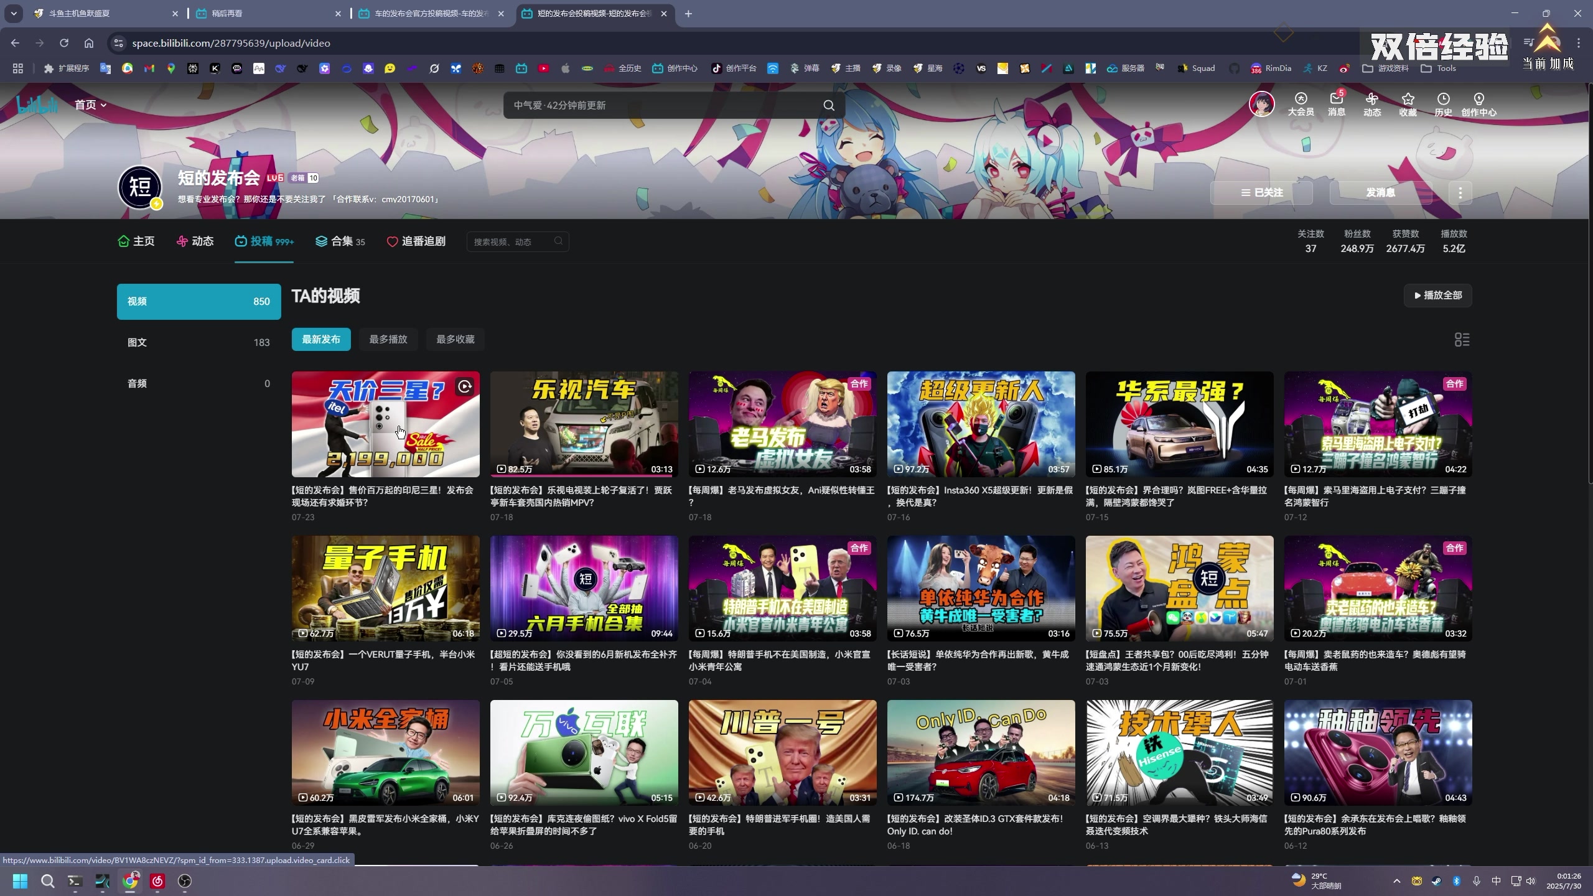This screenshot has height=896, width=1593.
Task: Open 动态 icon in top header
Action: click(x=1371, y=105)
